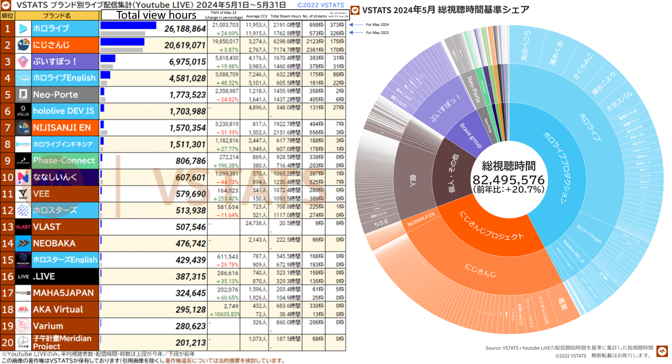Select the にじさんじ logo in rank 2

tap(23, 45)
